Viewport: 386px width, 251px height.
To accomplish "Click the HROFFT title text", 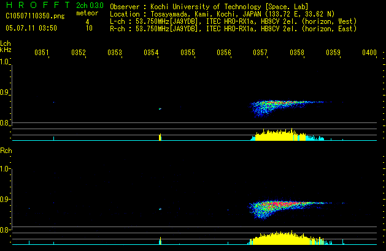I will pyautogui.click(x=38, y=5).
